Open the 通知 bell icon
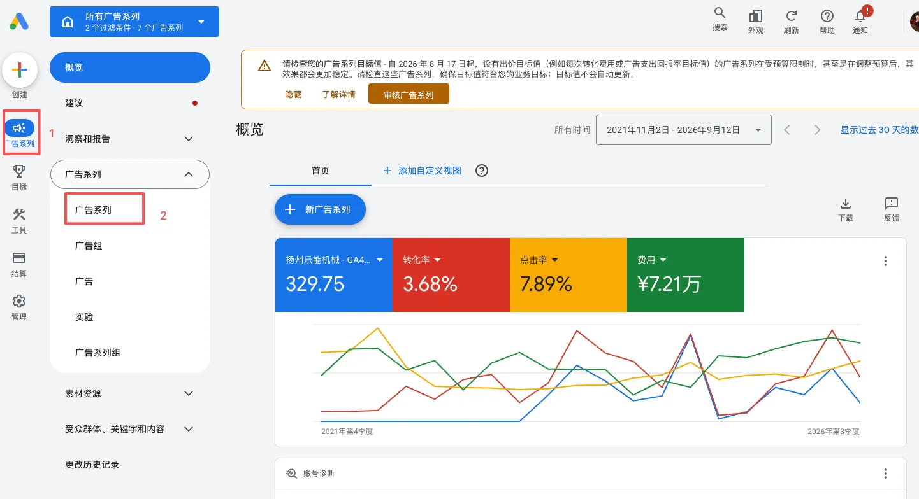This screenshot has height=499, width=919. (861, 16)
